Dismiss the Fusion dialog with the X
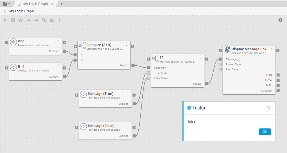Screen dimensions: 287x153 click(269, 108)
